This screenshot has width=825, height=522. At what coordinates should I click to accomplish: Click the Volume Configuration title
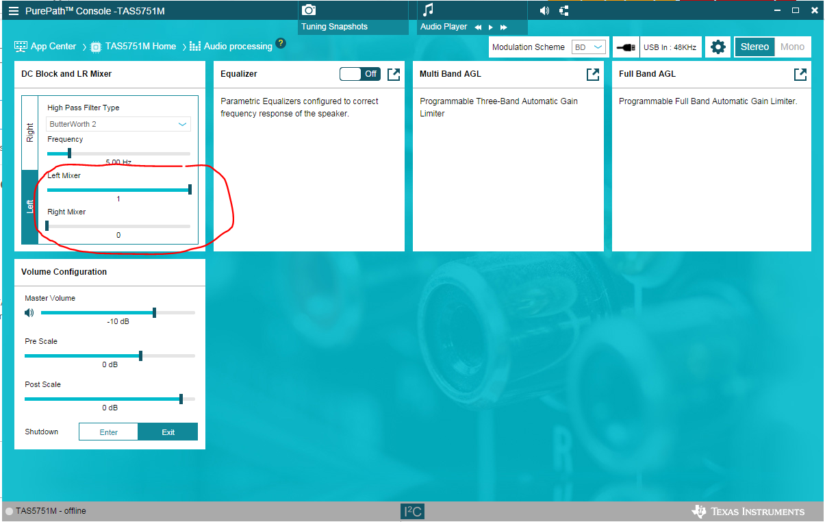(x=64, y=272)
